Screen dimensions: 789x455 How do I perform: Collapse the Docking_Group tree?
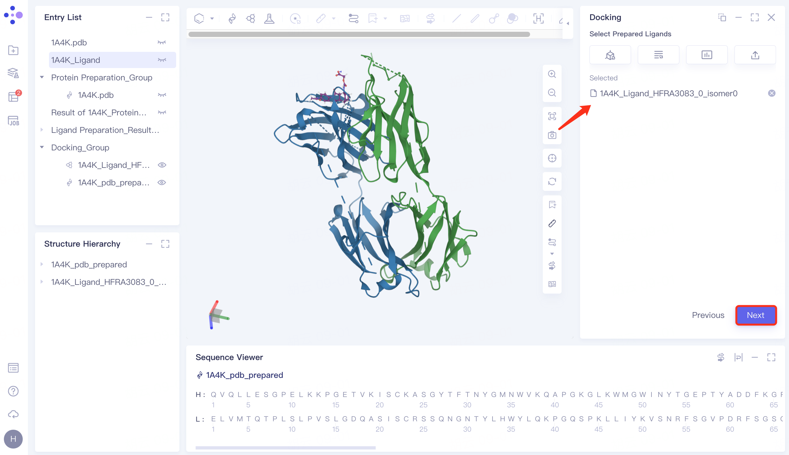click(42, 147)
